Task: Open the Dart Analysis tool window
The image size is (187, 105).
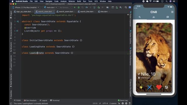Action: 30,100
